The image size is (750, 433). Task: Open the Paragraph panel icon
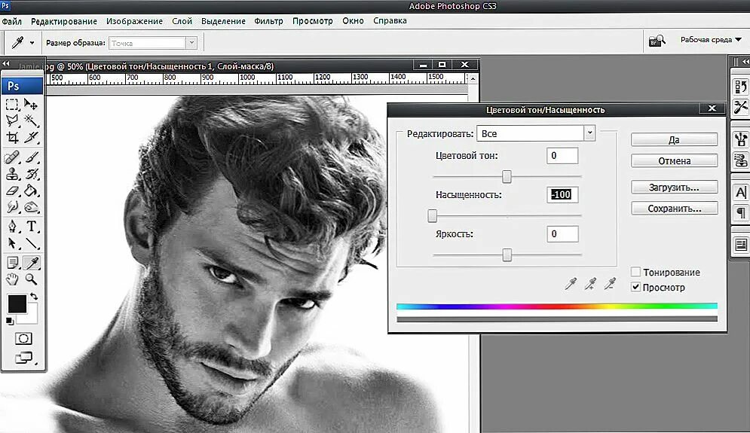pos(740,212)
